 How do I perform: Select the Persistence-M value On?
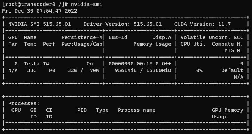point(89,64)
